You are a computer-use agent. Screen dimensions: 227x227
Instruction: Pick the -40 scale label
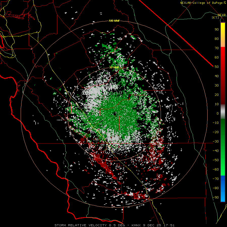point(216,151)
